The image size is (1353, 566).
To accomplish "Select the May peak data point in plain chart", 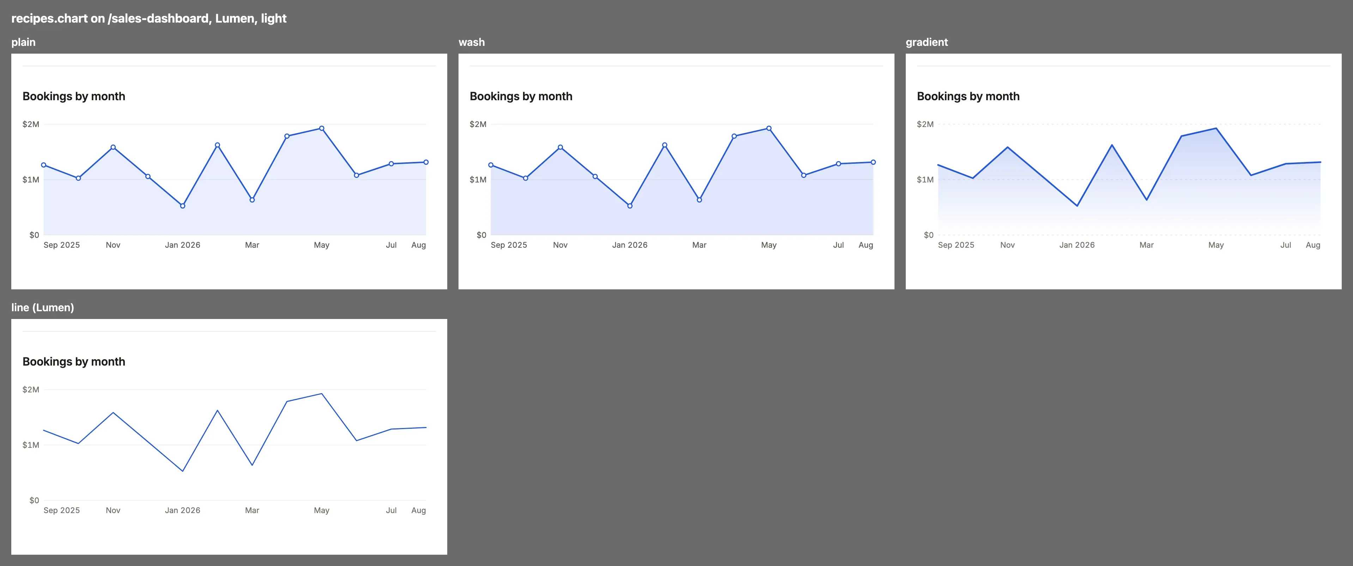I will click(321, 128).
